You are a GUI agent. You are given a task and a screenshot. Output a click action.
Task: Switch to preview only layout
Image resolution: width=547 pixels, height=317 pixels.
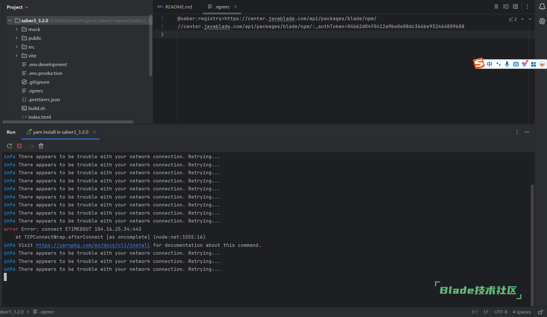point(515,6)
